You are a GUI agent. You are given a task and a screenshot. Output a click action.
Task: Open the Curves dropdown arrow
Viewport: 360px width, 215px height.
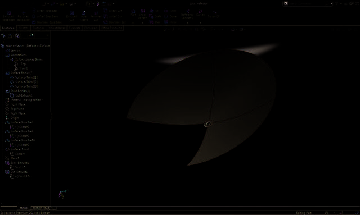(x=200, y=22)
